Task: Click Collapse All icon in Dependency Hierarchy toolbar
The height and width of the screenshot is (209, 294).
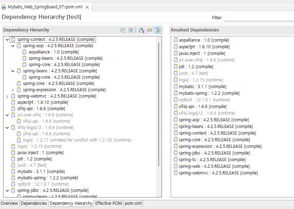Action: pyautogui.click(x=123, y=30)
